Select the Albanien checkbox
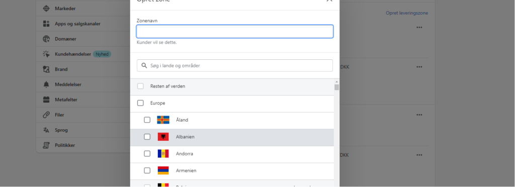Screen dimensions: 515x187 (147, 137)
